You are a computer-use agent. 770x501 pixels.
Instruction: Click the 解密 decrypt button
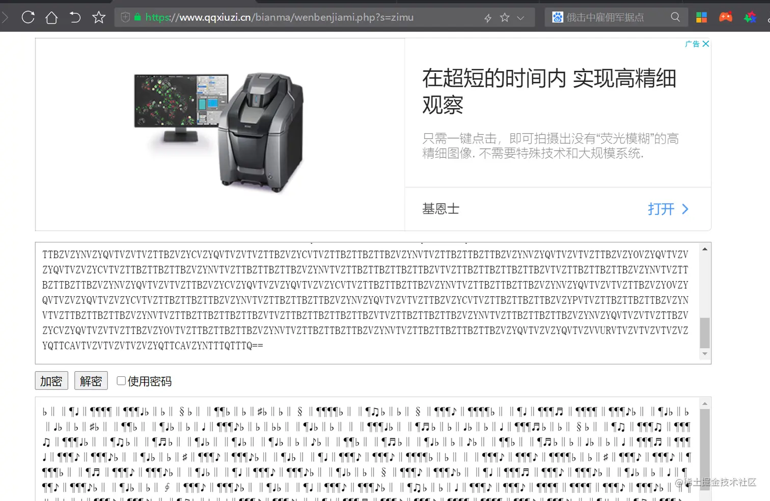91,381
